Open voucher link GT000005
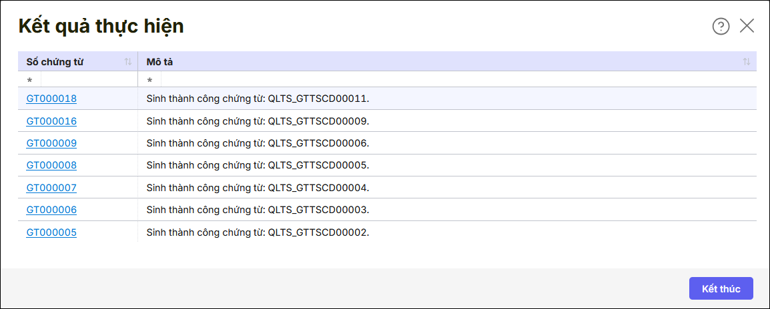Image resolution: width=770 pixels, height=309 pixels. (x=51, y=232)
